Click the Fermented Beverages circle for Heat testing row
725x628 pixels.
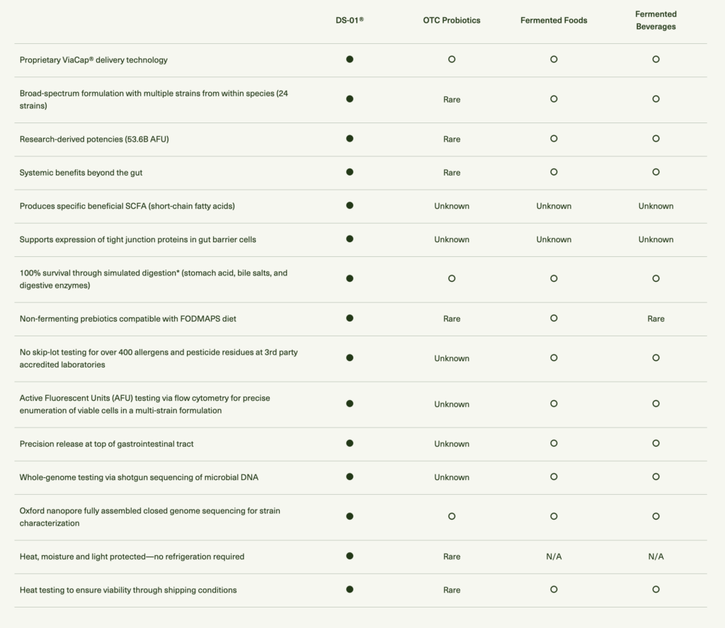click(x=656, y=590)
